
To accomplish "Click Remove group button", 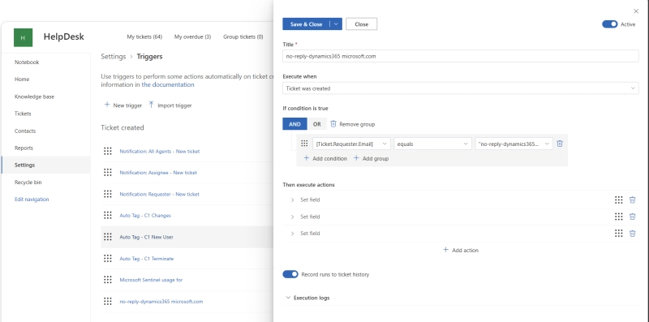I will 353,124.
